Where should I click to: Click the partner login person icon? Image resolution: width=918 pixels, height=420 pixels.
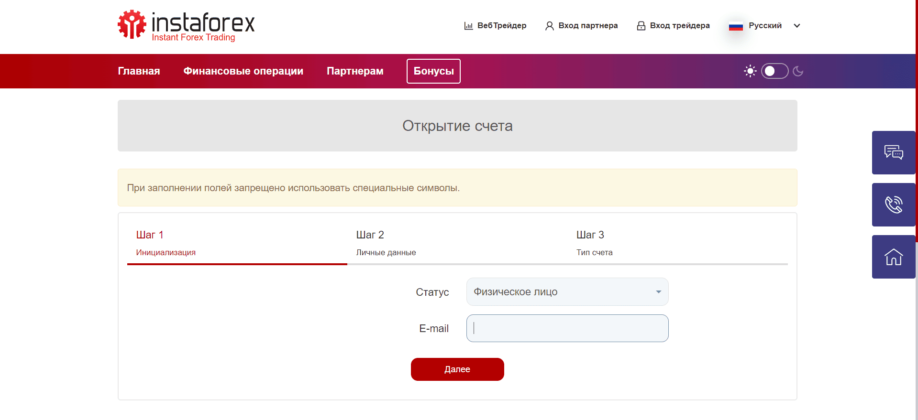(x=550, y=26)
